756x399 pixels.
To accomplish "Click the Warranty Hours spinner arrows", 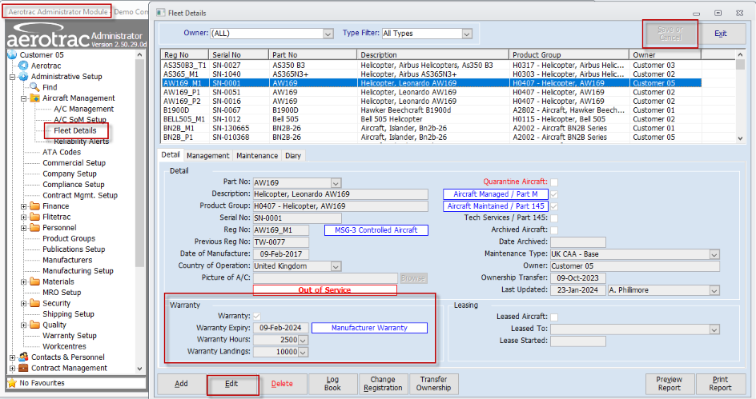I will coord(304,340).
